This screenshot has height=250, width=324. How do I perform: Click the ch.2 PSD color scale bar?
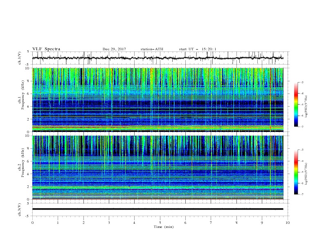296,172
